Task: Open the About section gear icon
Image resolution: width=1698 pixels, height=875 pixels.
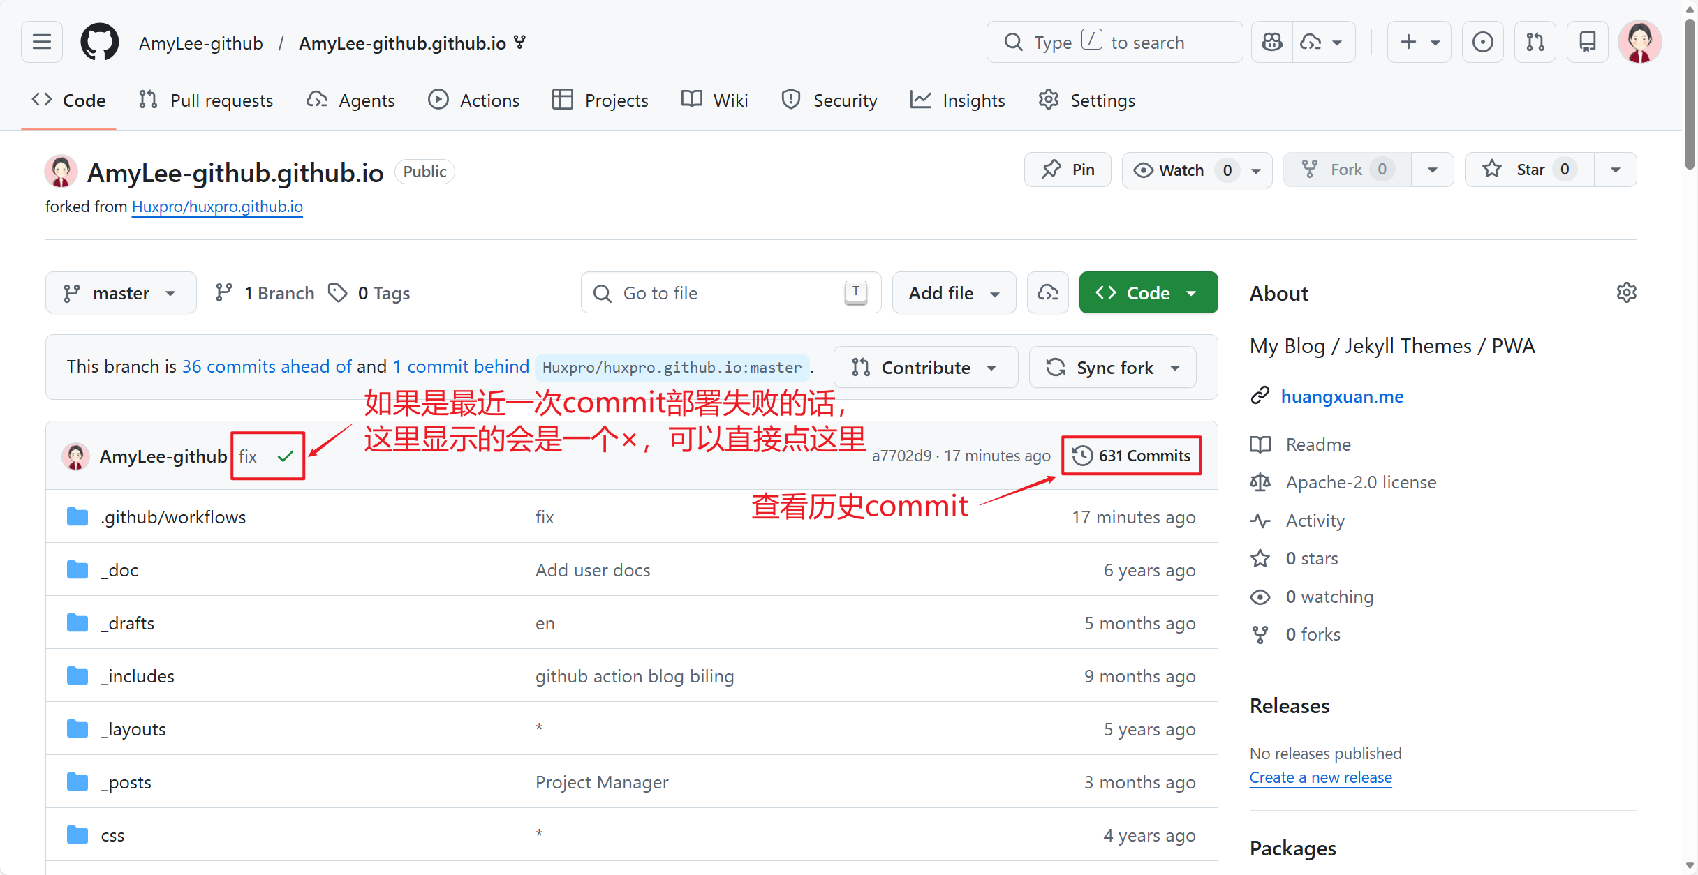Action: (x=1627, y=292)
